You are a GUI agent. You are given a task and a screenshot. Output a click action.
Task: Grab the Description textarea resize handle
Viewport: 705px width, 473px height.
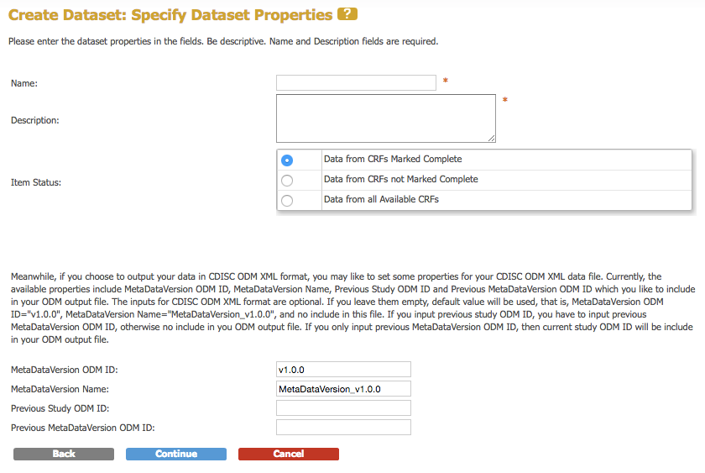[491, 138]
